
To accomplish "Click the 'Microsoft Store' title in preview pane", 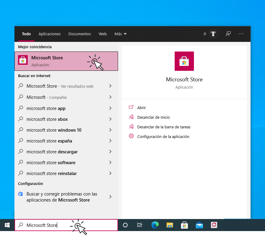I will pos(184,79).
